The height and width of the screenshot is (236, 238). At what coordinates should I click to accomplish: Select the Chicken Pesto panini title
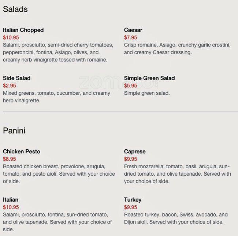coord(22,151)
